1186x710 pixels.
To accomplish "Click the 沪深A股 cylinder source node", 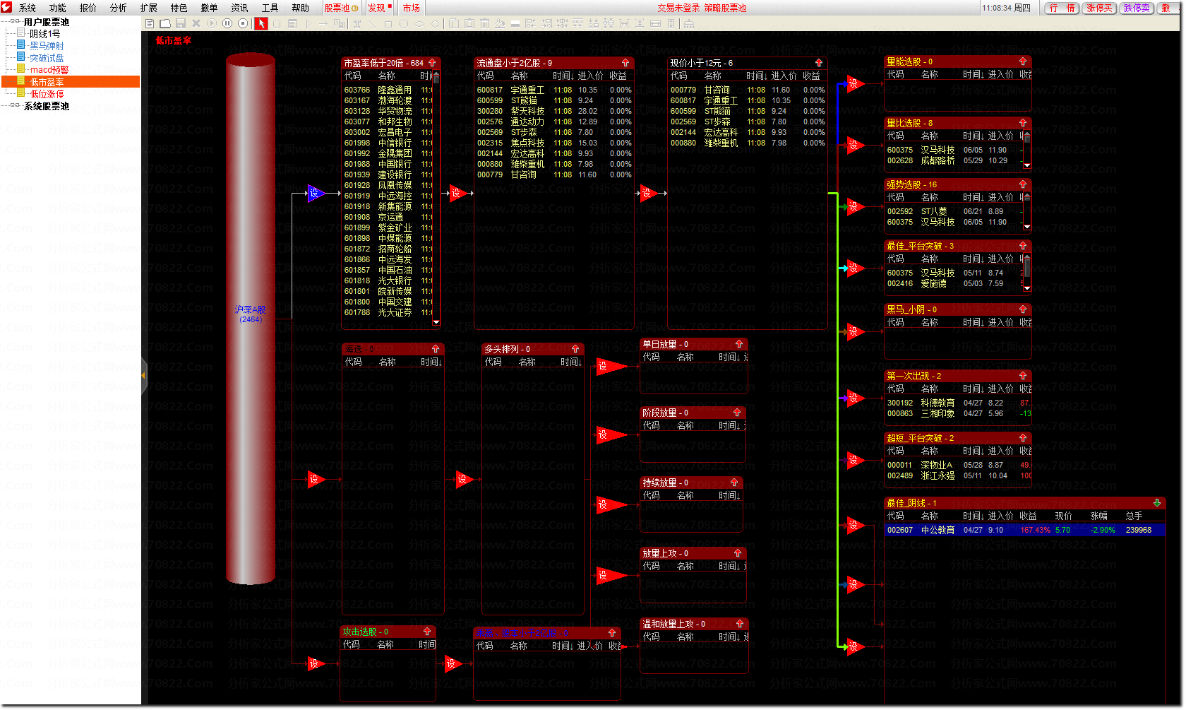I will point(251,319).
